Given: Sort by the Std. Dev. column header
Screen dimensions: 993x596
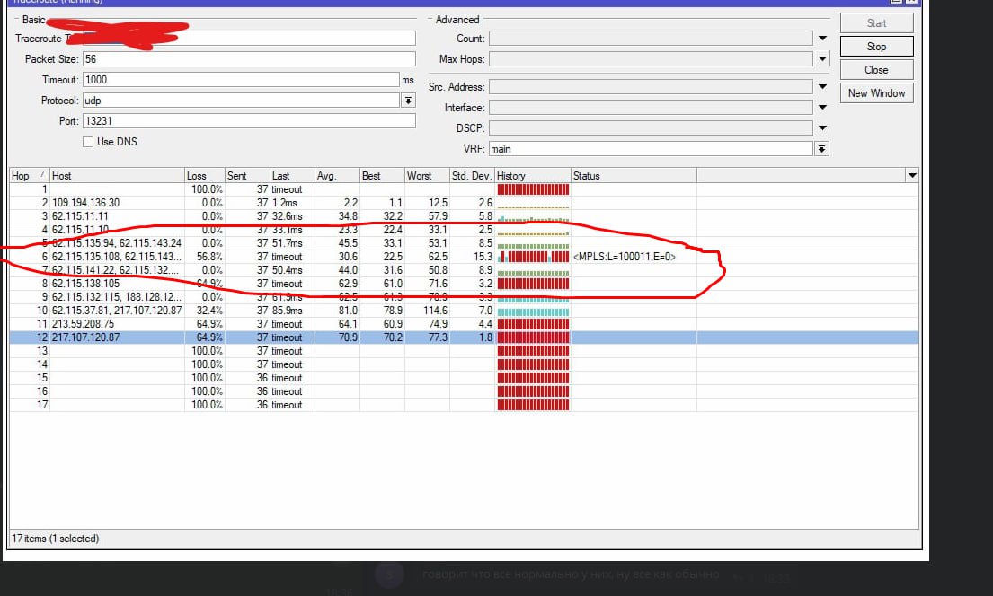Looking at the screenshot, I should (x=472, y=175).
